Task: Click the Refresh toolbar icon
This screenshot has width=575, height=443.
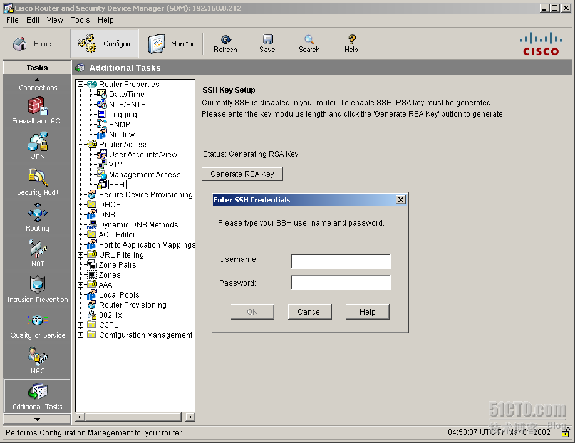Action: tap(226, 39)
